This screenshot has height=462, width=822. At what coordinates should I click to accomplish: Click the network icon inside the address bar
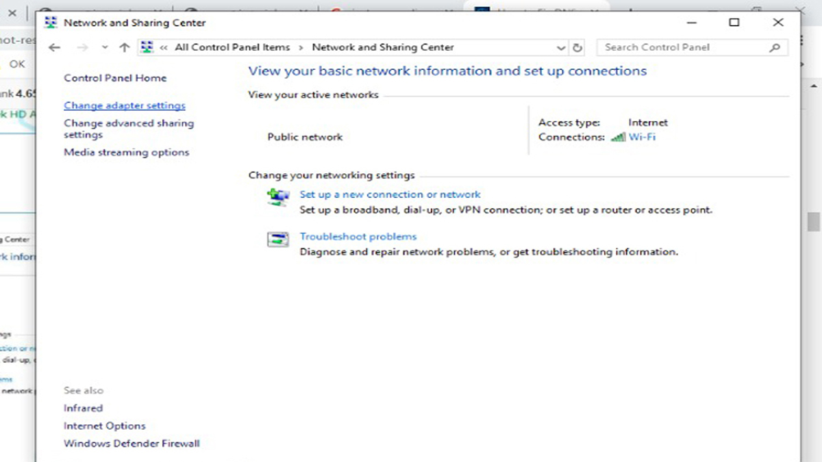[x=147, y=47]
